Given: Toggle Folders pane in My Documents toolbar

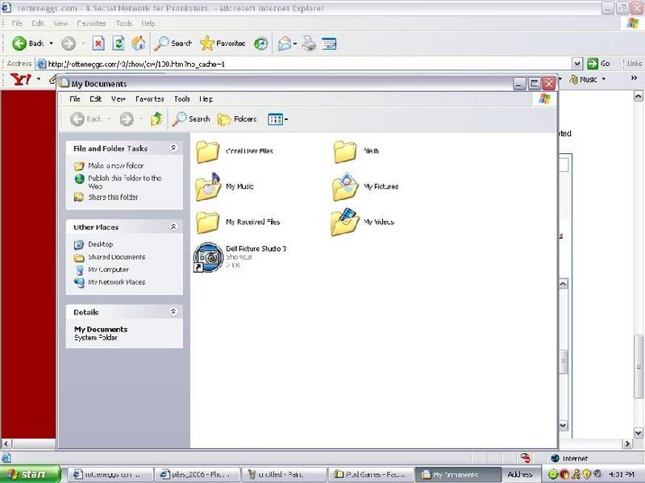Looking at the screenshot, I should coord(237,119).
